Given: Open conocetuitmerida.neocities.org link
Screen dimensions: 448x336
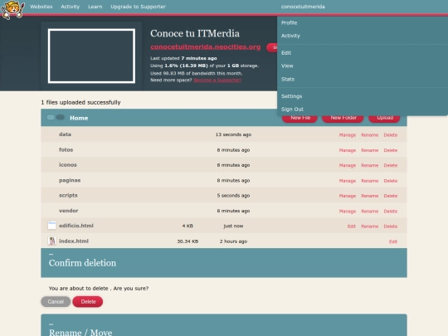Looking at the screenshot, I should pos(206,46).
